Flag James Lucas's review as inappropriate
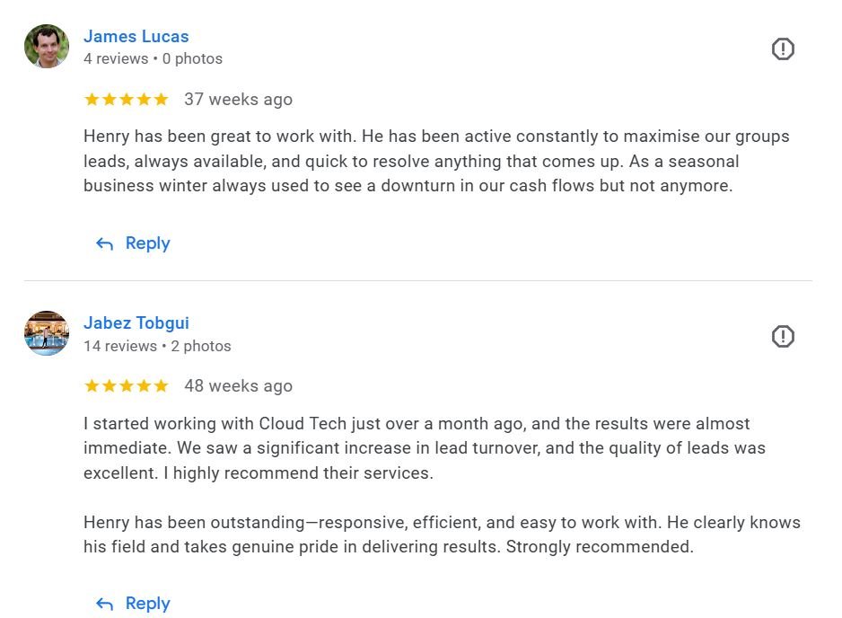Screen dimensions: 842x618 click(x=783, y=49)
